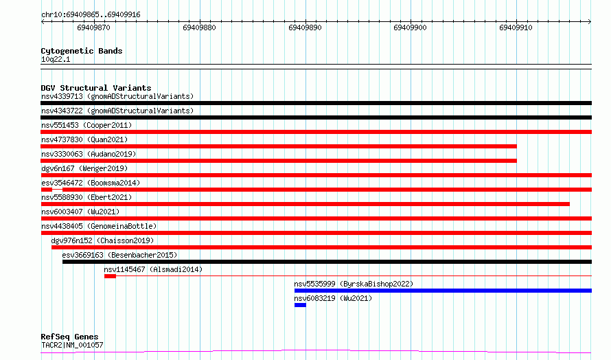The image size is (611, 360).
Task: Click the red bar under nsv6003407
Action: tap(316, 218)
